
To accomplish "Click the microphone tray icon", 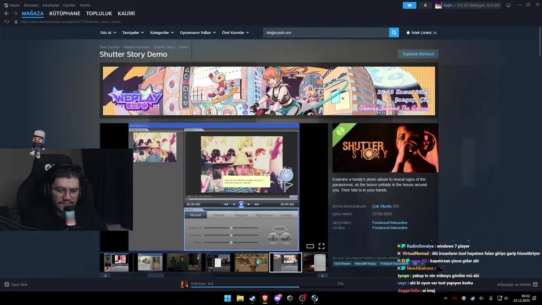I will [491, 298].
